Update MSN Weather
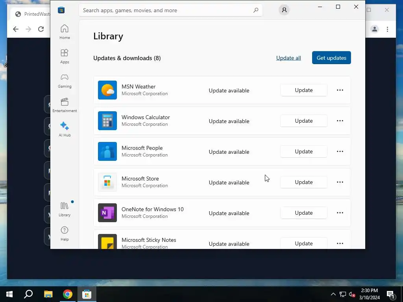 [x=304, y=90]
